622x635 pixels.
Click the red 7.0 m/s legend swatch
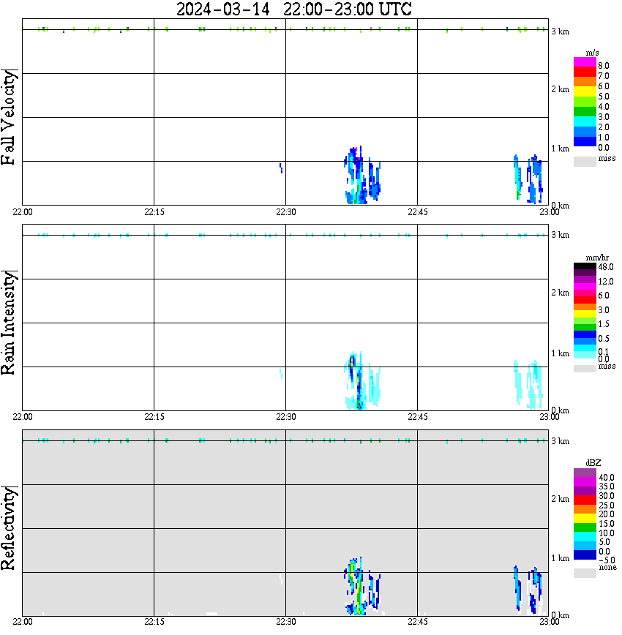click(x=585, y=72)
